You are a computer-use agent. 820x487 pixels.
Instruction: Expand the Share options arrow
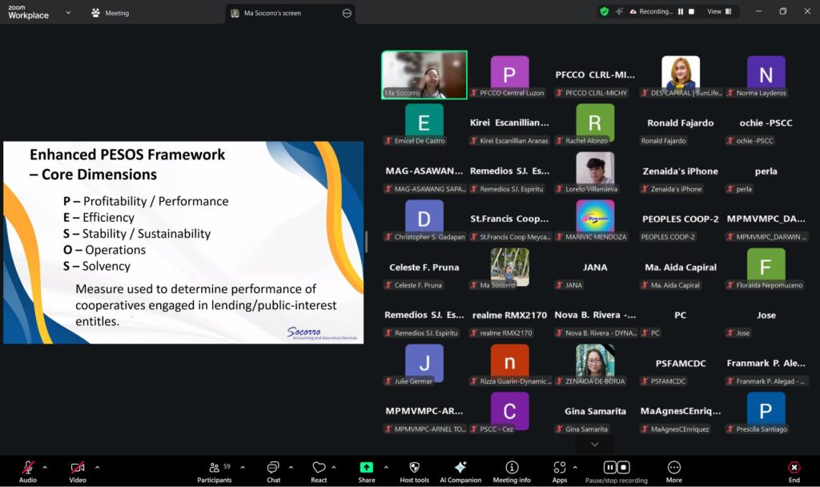(x=386, y=467)
